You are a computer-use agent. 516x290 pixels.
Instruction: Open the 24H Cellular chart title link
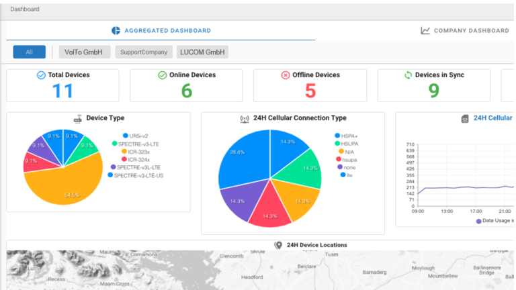click(x=492, y=118)
